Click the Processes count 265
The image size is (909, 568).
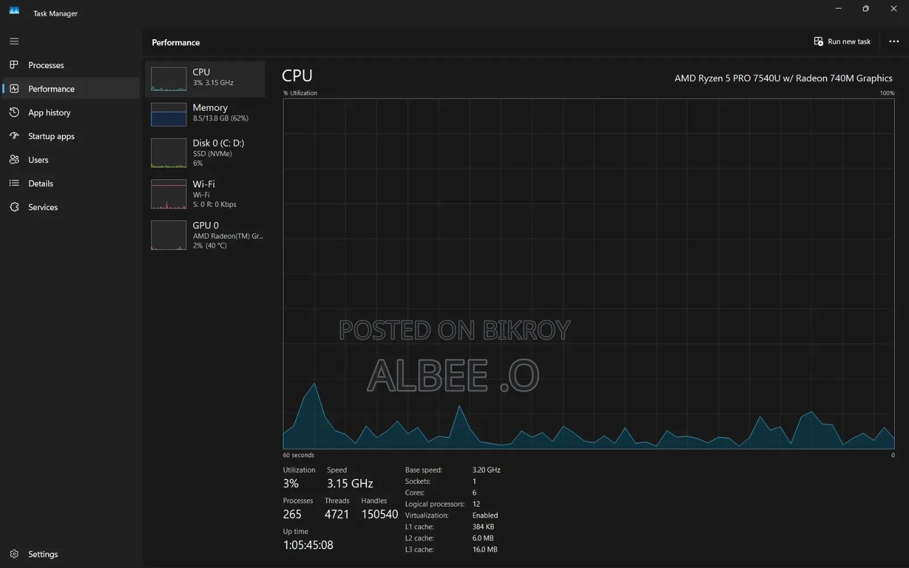(292, 514)
